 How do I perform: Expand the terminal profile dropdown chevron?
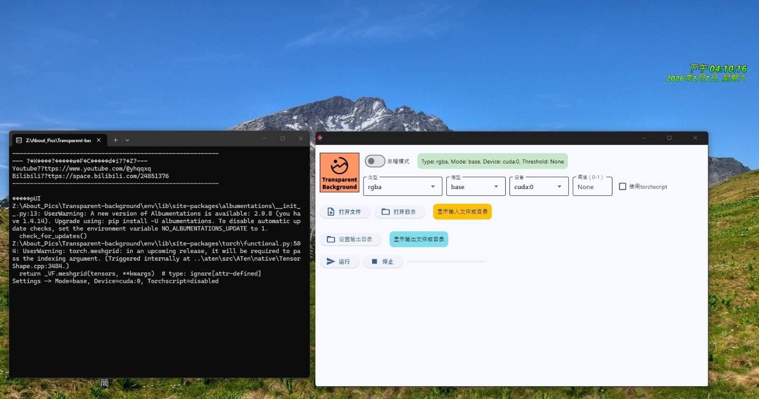127,140
